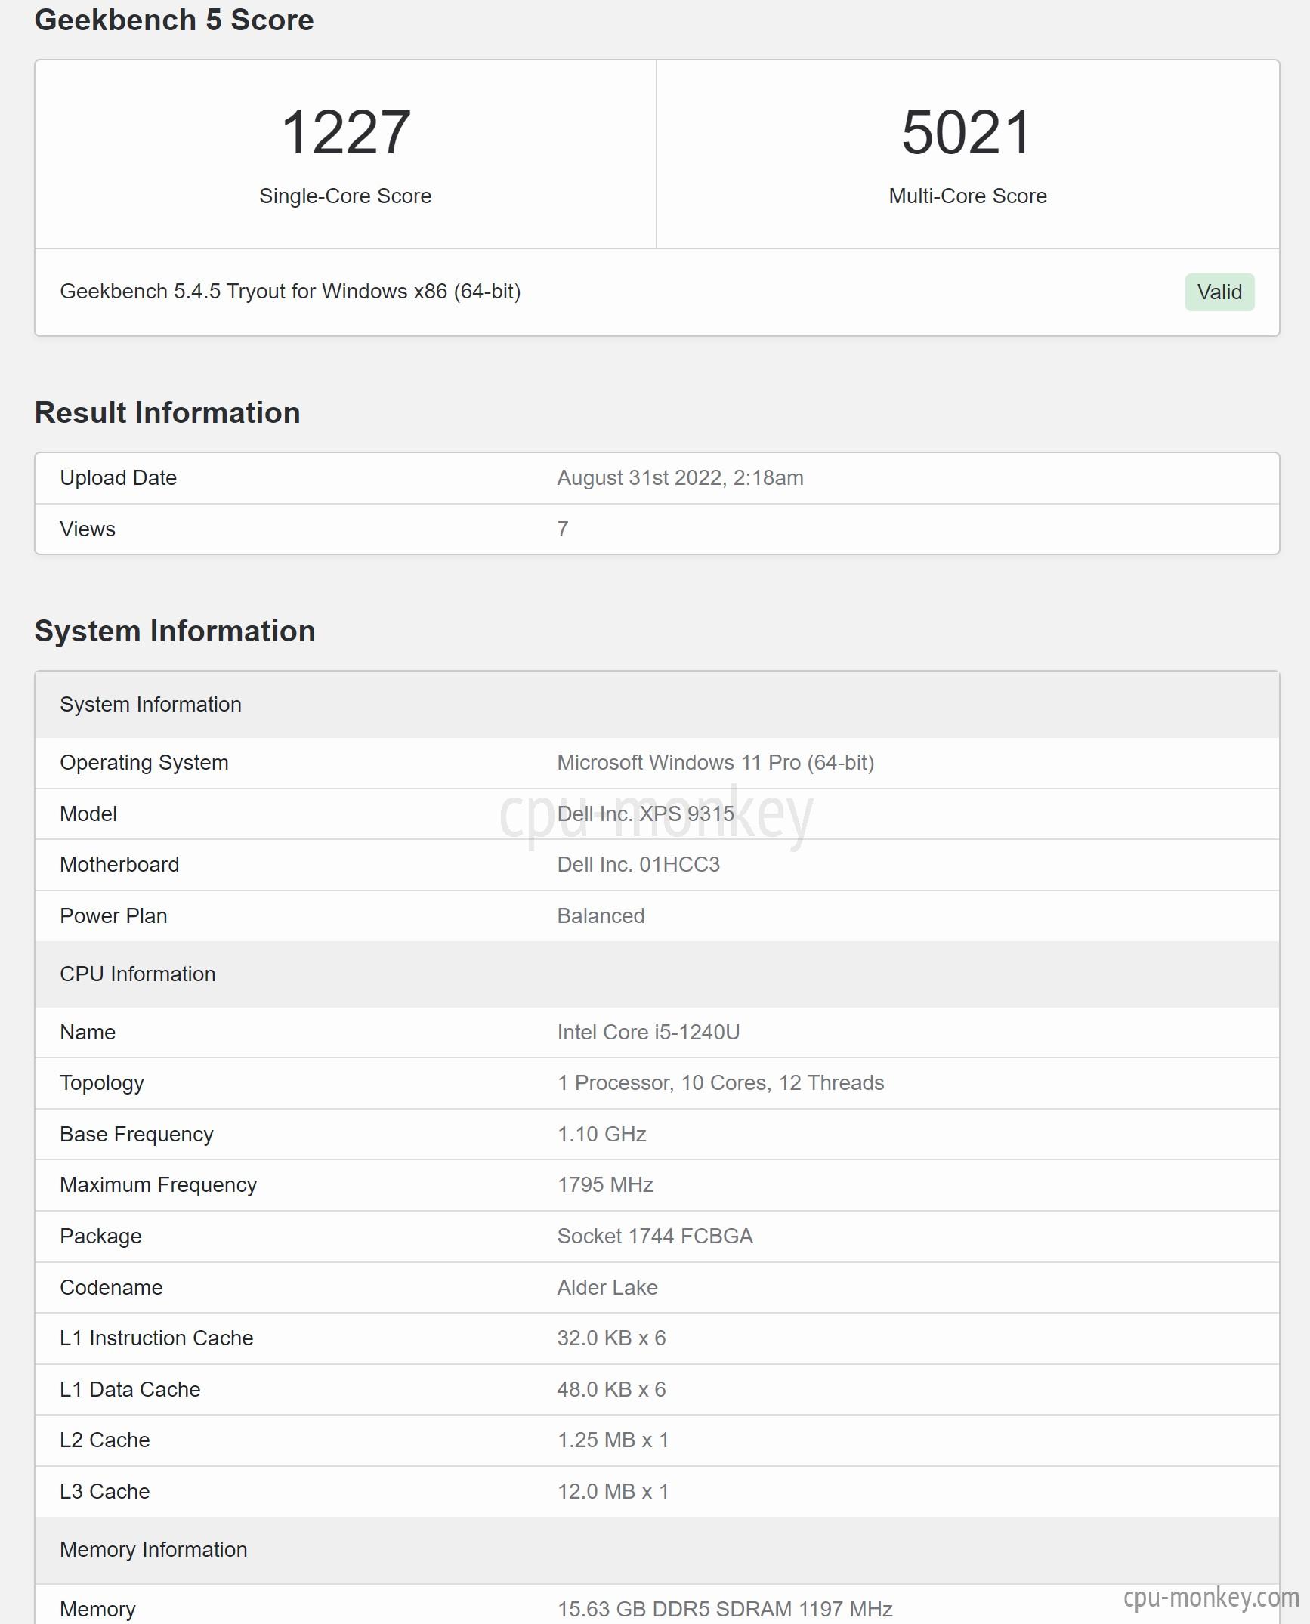Click the Codename Alder Lake value
Viewport: 1310px width, 1624px height.
[x=607, y=1288]
